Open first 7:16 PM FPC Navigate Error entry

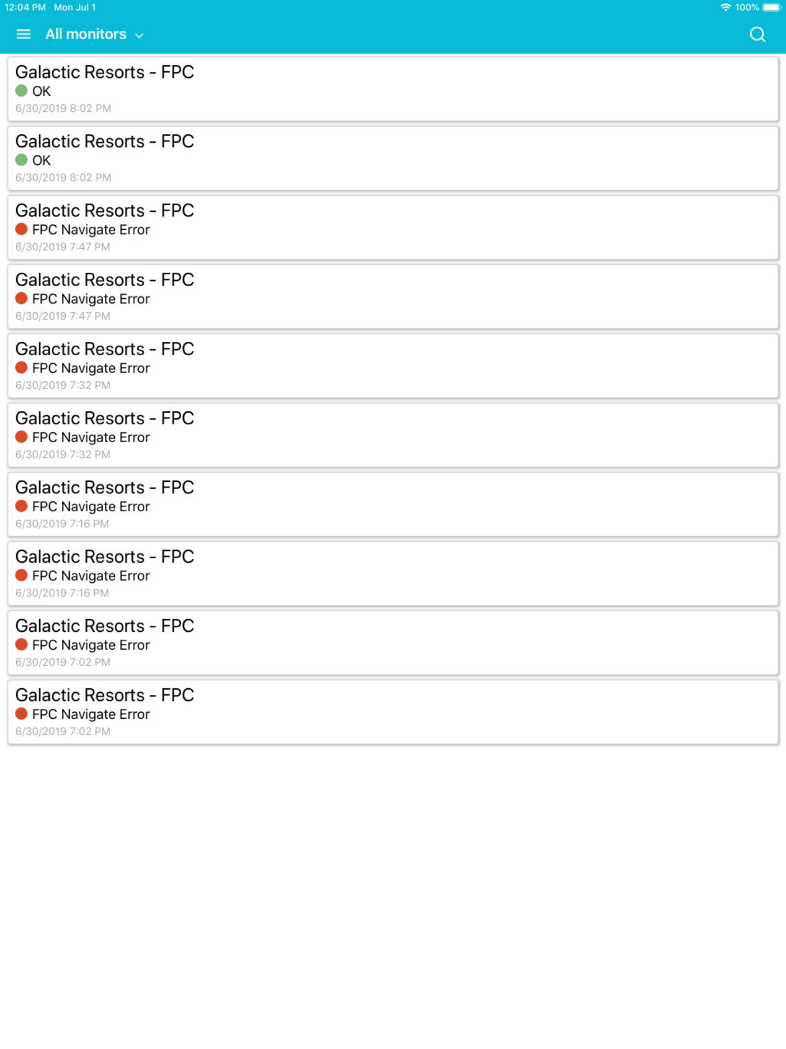393,505
